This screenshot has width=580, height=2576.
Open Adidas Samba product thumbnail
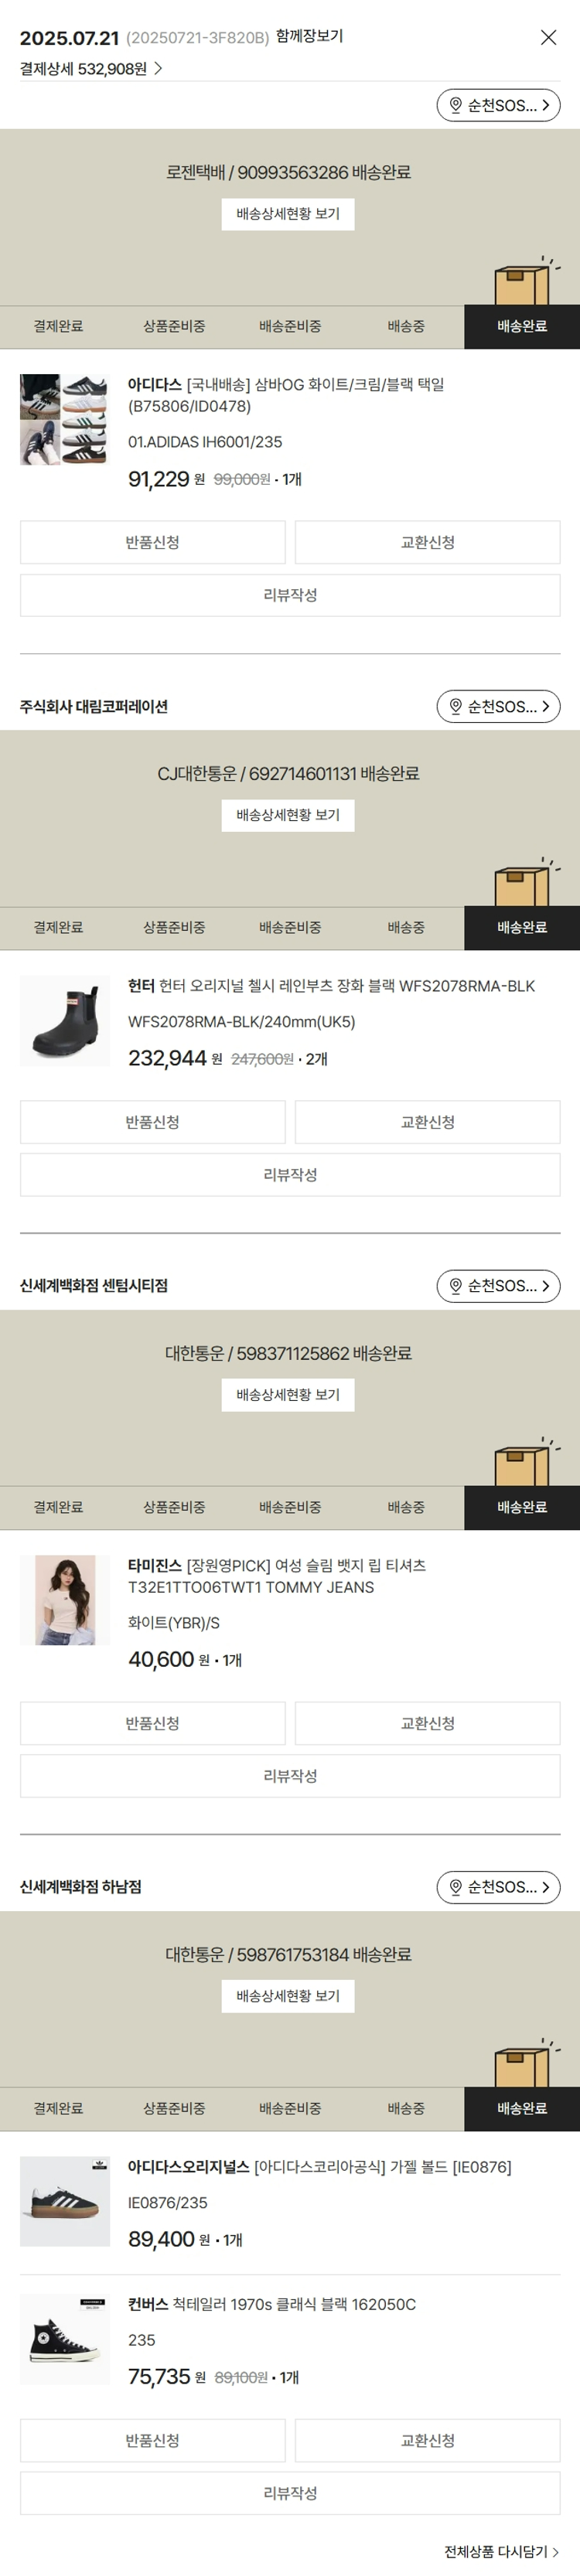tap(65, 420)
